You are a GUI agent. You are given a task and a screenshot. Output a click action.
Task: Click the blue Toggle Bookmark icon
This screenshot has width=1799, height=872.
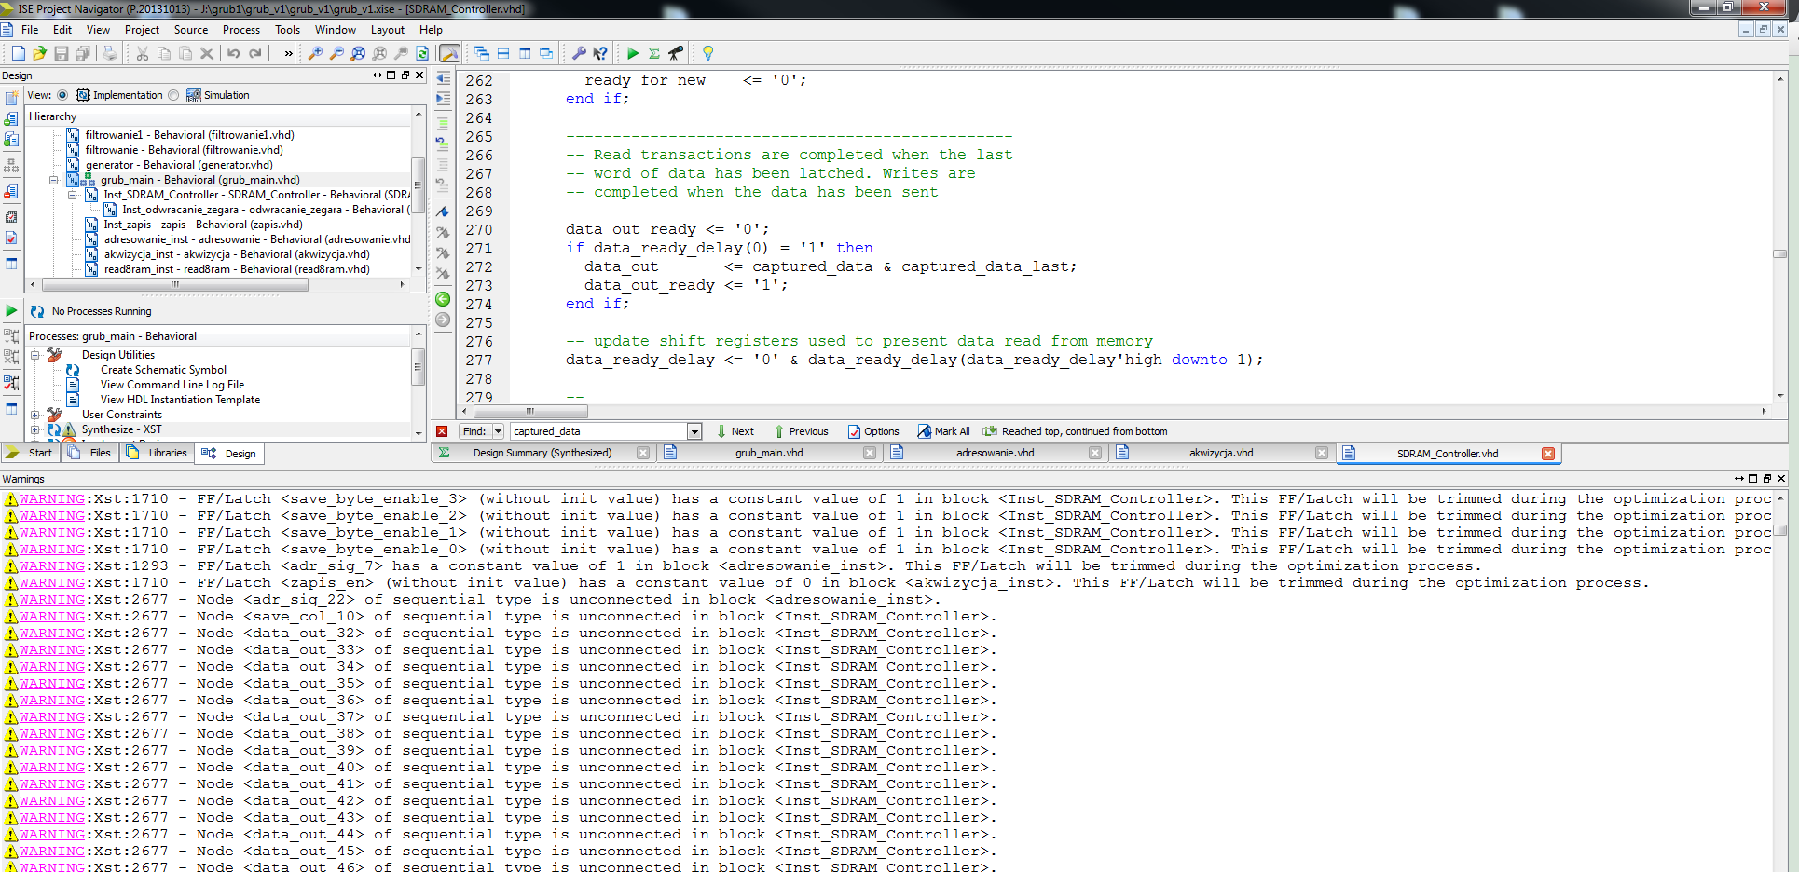[x=443, y=211]
